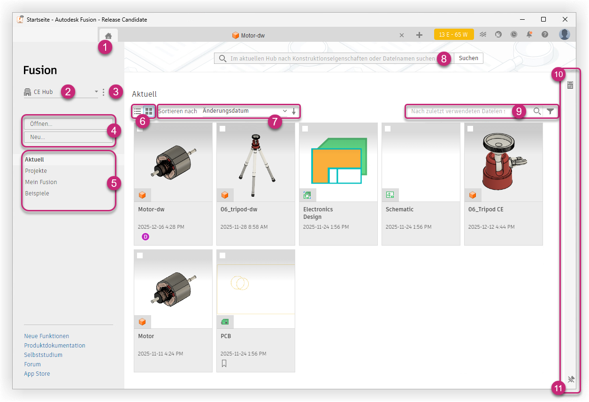Toggle sort direction arrow

click(x=294, y=111)
